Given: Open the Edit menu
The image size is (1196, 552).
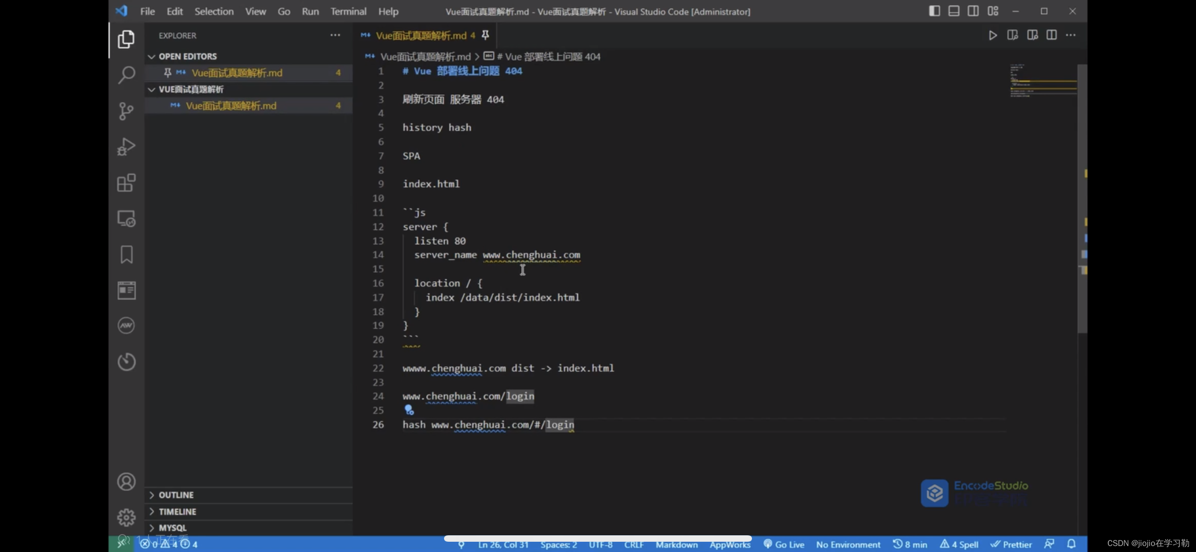Looking at the screenshot, I should click(x=175, y=11).
